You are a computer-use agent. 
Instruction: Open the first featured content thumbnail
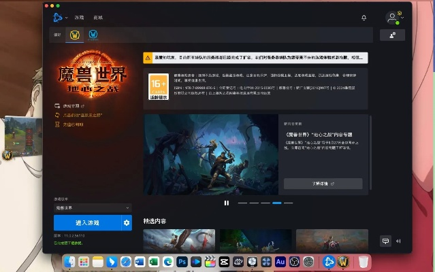(179, 240)
